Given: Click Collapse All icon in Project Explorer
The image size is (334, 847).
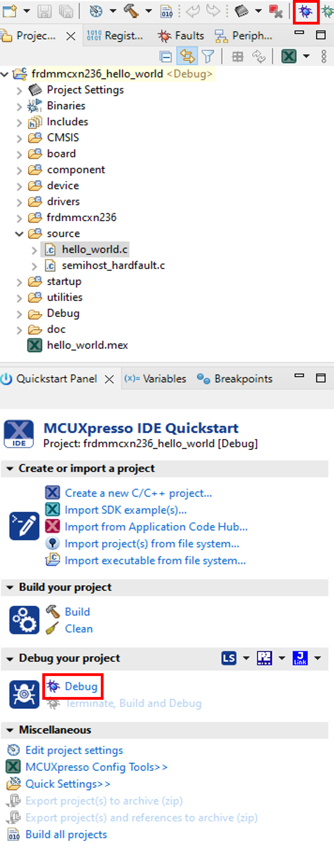Looking at the screenshot, I should pyautogui.click(x=166, y=57).
